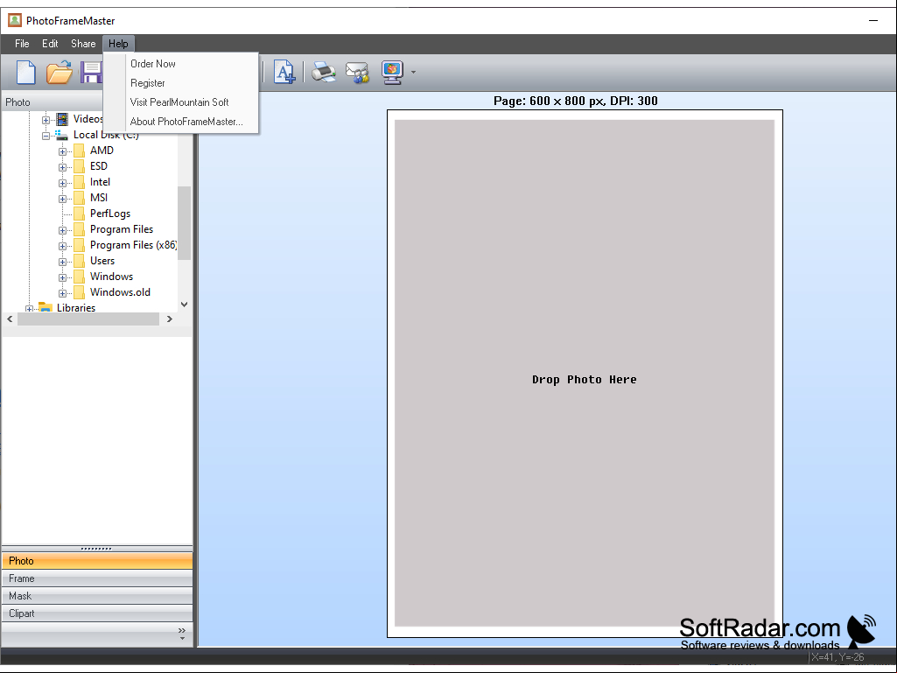This screenshot has height=673, width=897.
Task: Expand the Program Files (x86) node
Action: point(62,246)
